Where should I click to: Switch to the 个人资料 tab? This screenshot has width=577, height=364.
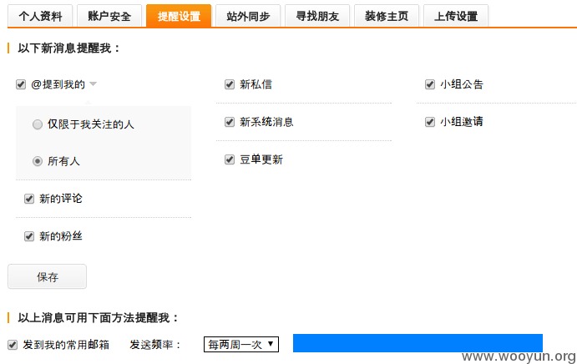pyautogui.click(x=40, y=16)
